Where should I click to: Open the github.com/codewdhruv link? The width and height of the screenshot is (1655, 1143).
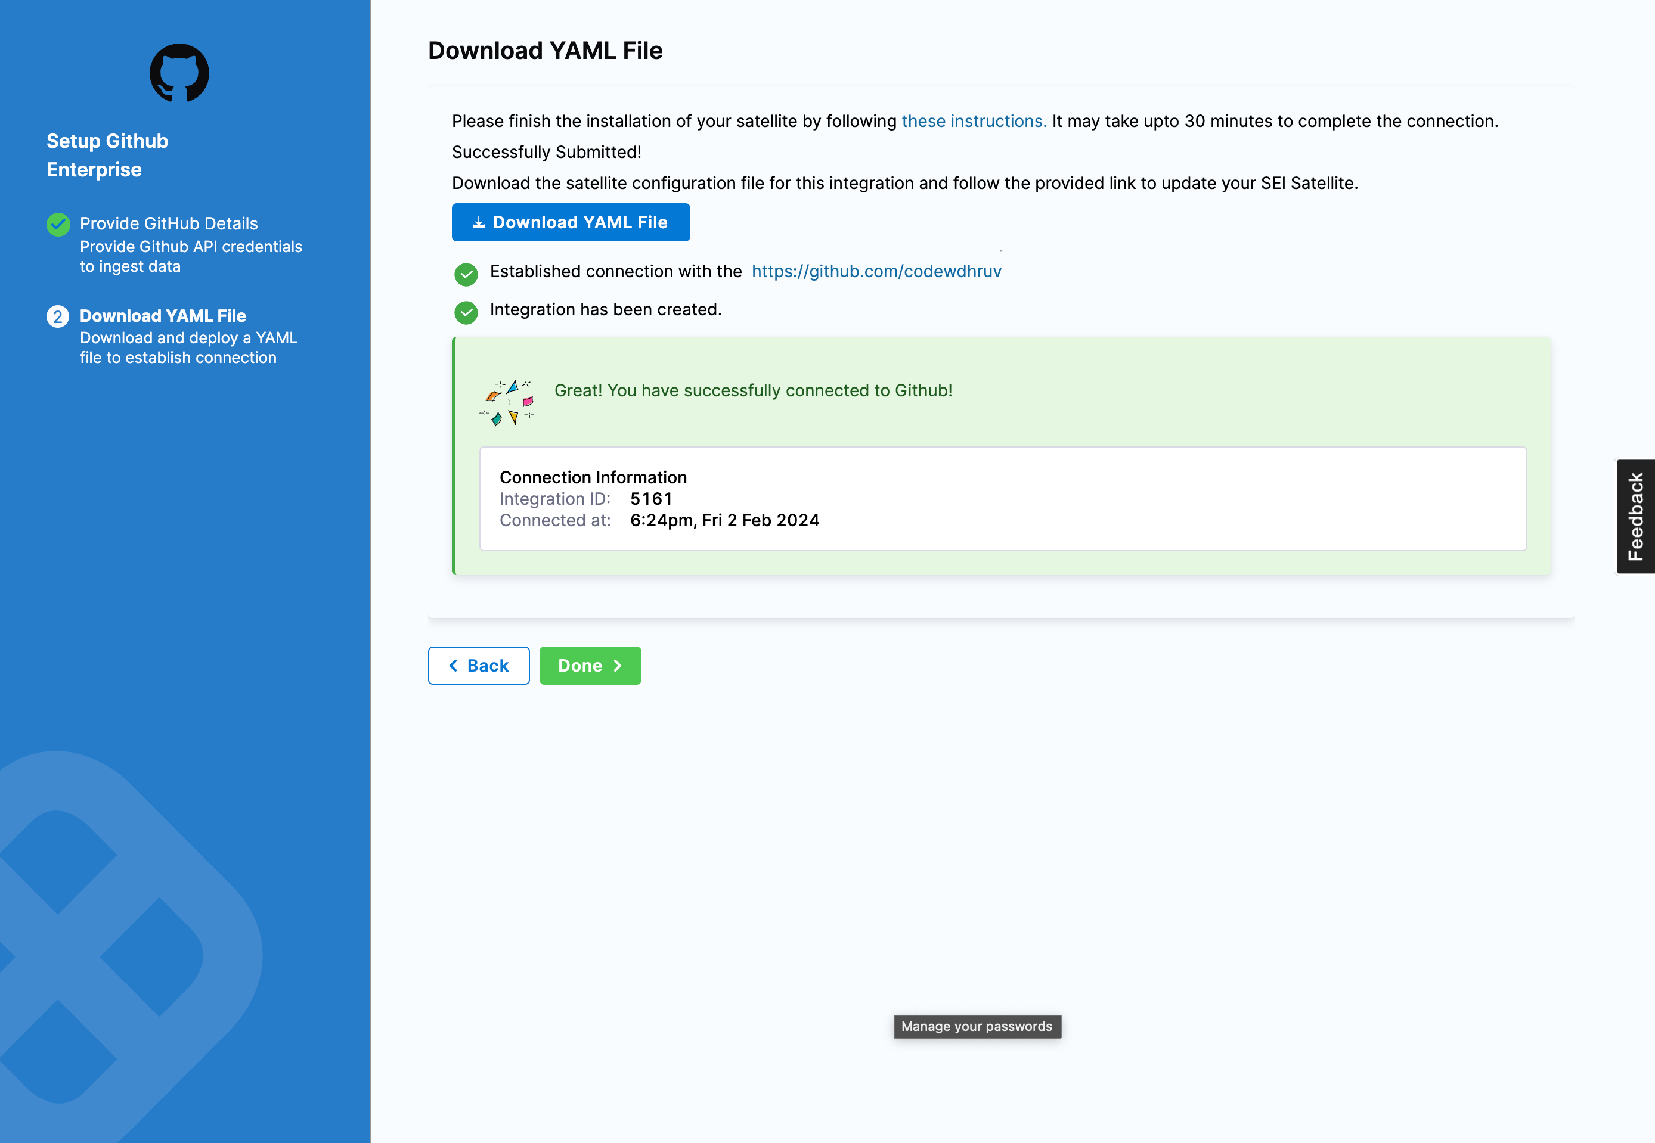tap(876, 271)
